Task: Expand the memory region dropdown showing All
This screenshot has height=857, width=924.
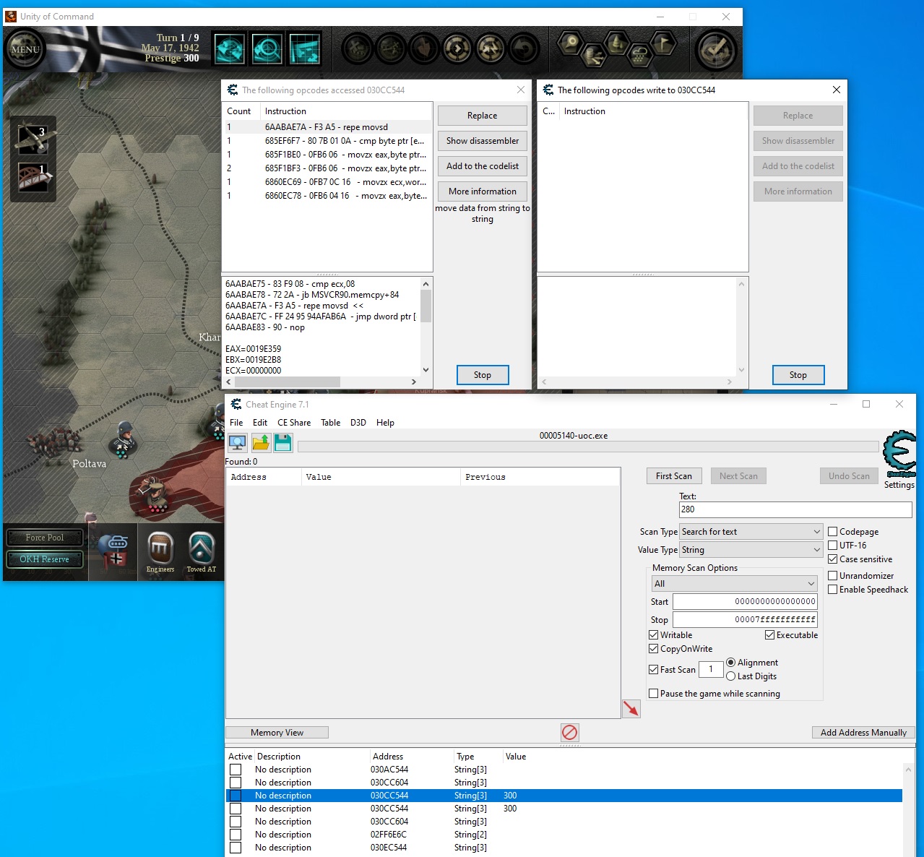Action: pyautogui.click(x=734, y=584)
